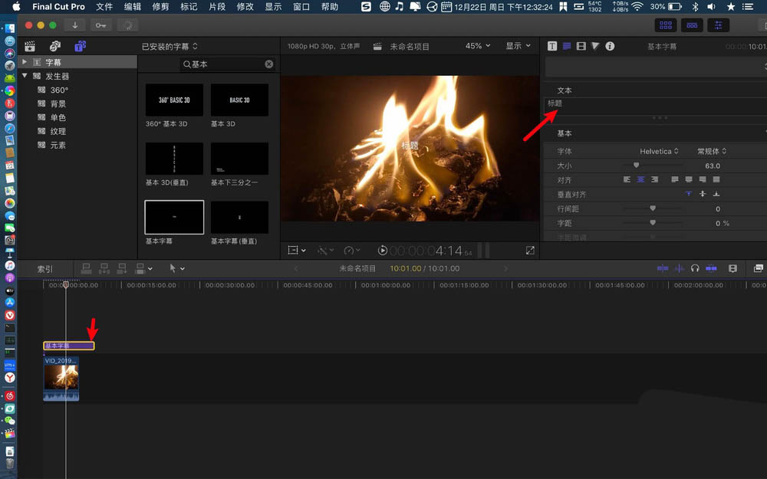The image size is (767, 479).
Task: Enter full screen viewer mode
Action: [530, 251]
